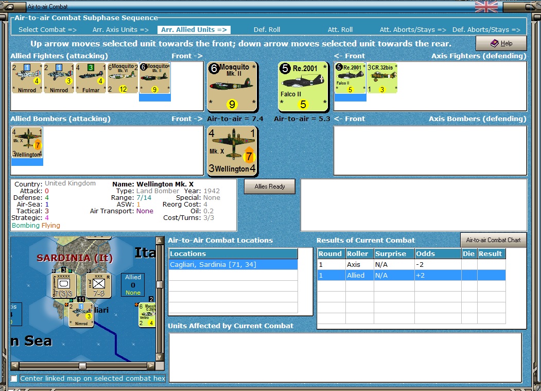Click the Surprise column header

(x=394, y=253)
